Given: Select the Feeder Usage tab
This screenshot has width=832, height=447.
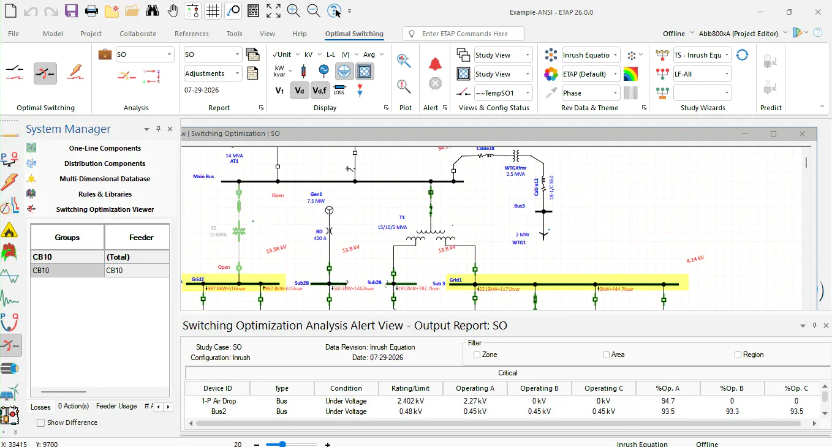Looking at the screenshot, I should tap(116, 406).
